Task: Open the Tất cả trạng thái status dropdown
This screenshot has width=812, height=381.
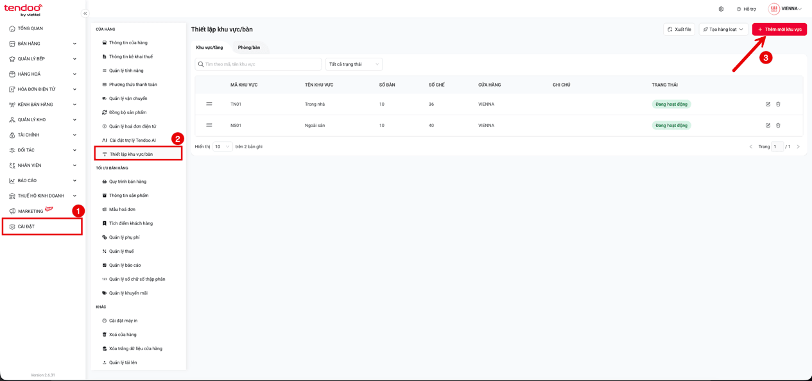Action: tap(354, 64)
